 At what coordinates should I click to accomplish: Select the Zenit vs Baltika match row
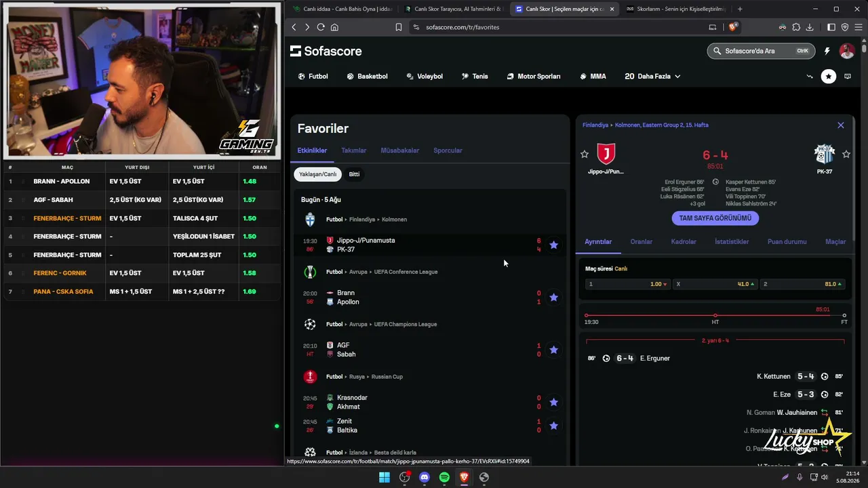(430, 426)
